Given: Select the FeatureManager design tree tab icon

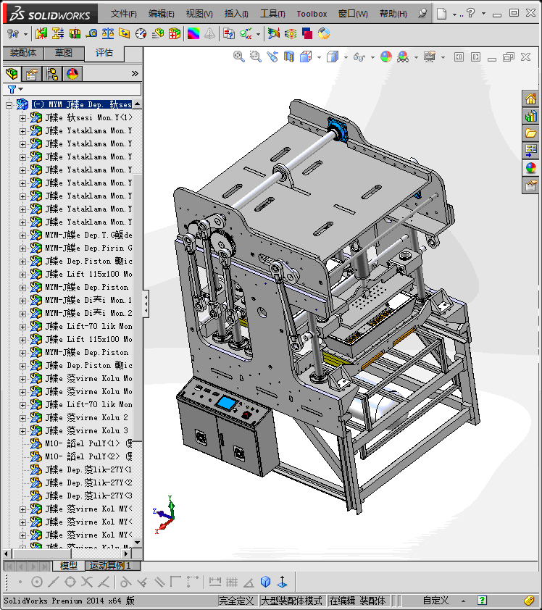Looking at the screenshot, I should pyautogui.click(x=12, y=74).
